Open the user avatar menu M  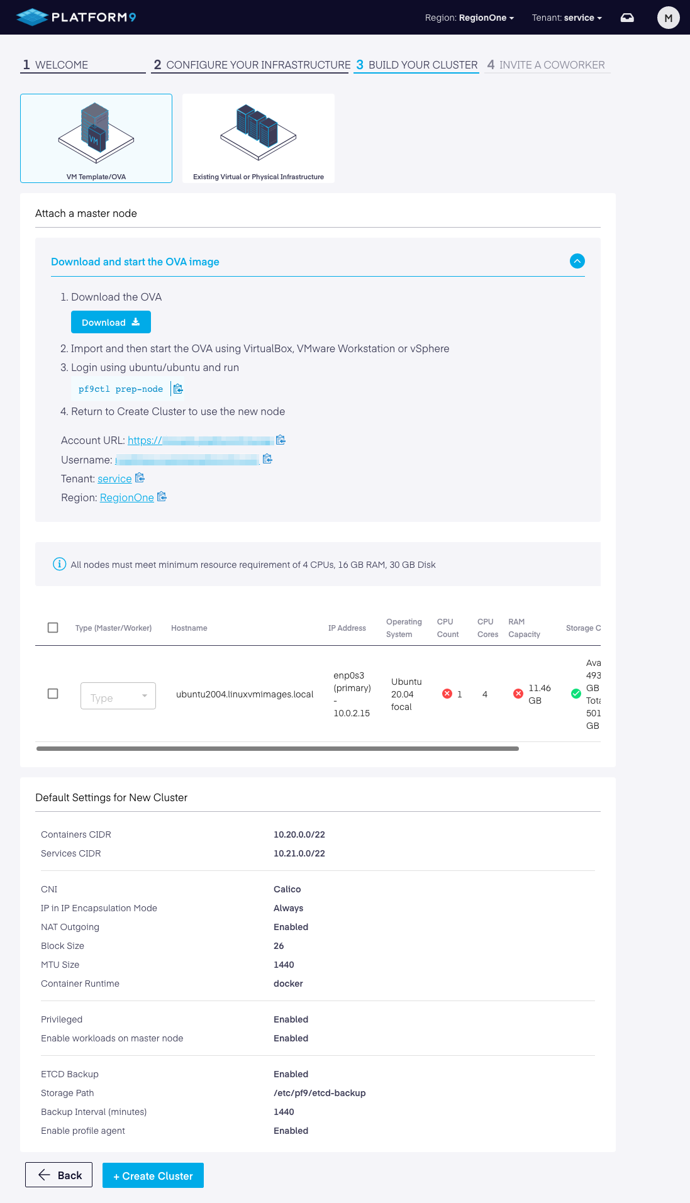pyautogui.click(x=668, y=18)
